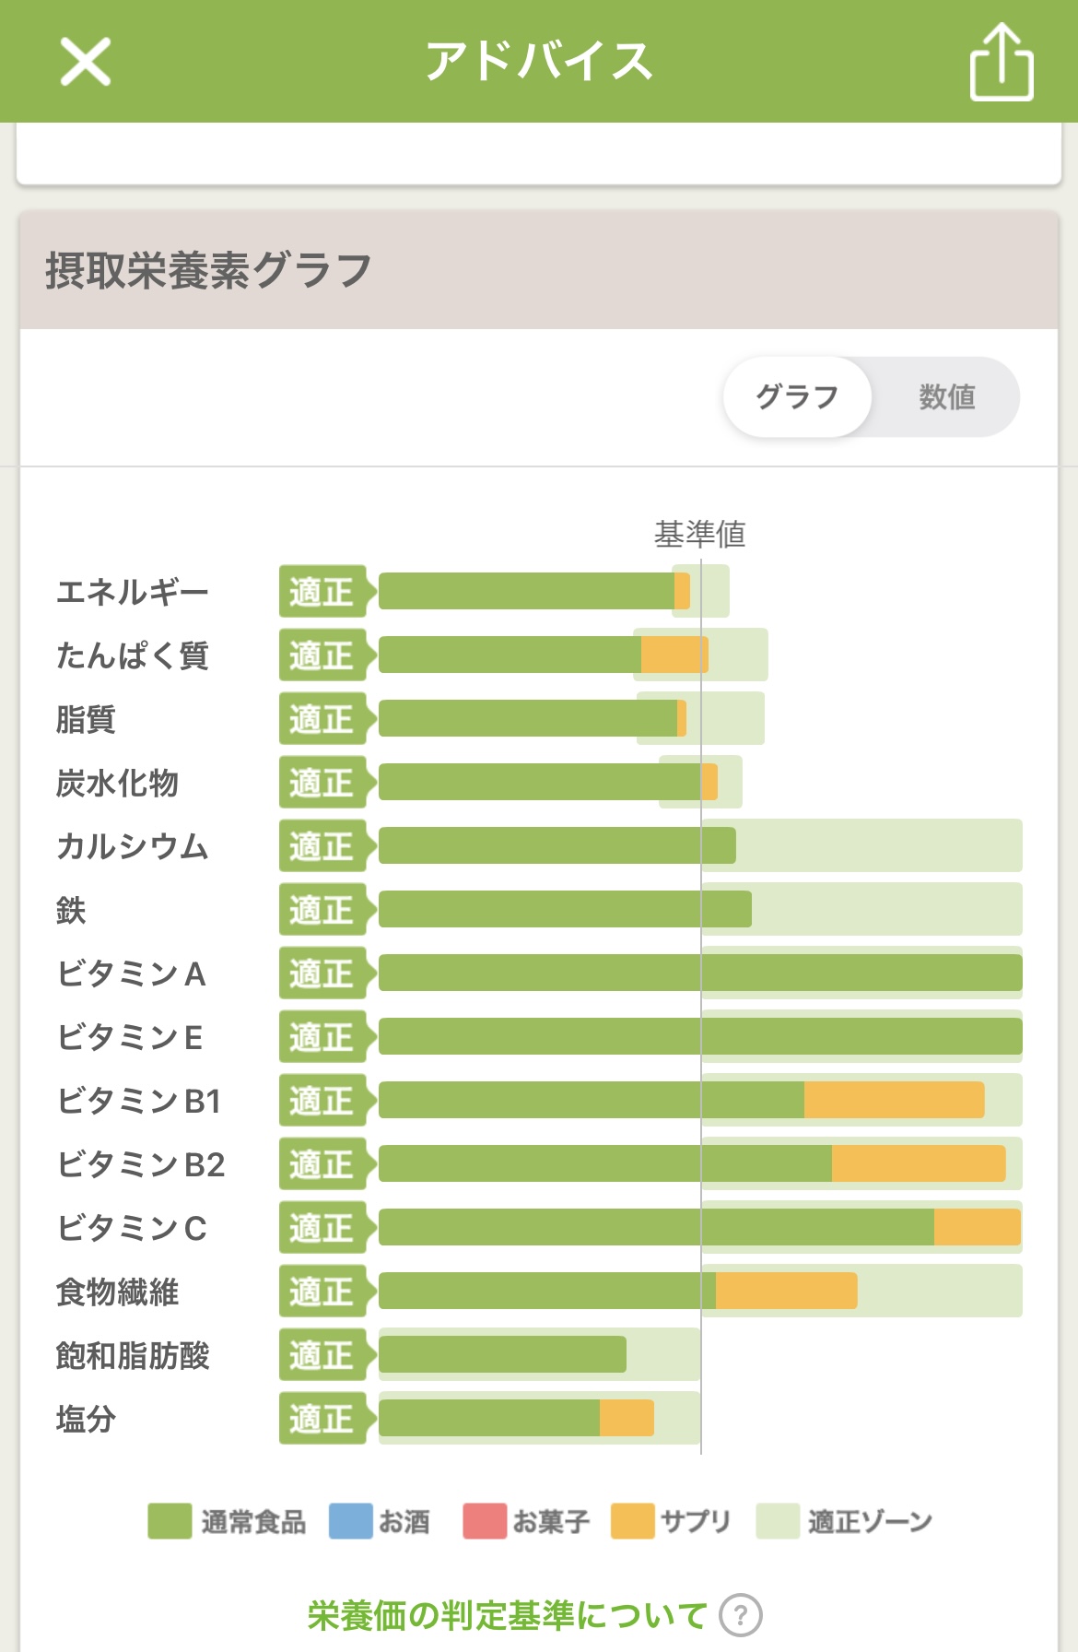Tap the 適正 badge for カルシウム
This screenshot has width=1078, height=1652.
pyautogui.click(x=323, y=846)
